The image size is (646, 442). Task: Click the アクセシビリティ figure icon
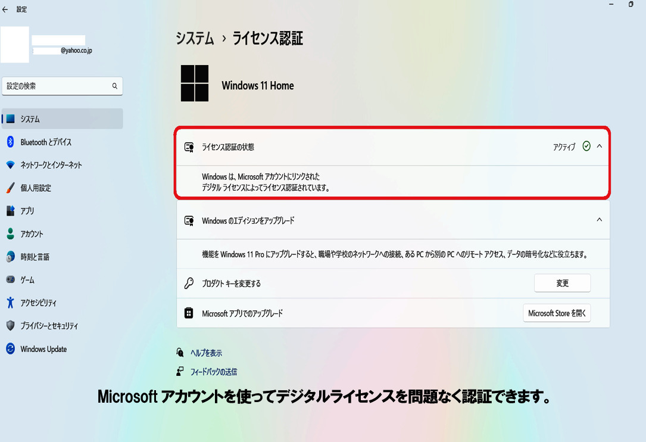point(11,303)
